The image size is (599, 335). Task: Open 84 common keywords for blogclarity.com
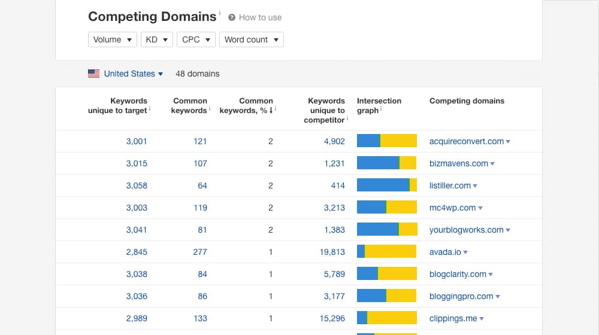202,274
